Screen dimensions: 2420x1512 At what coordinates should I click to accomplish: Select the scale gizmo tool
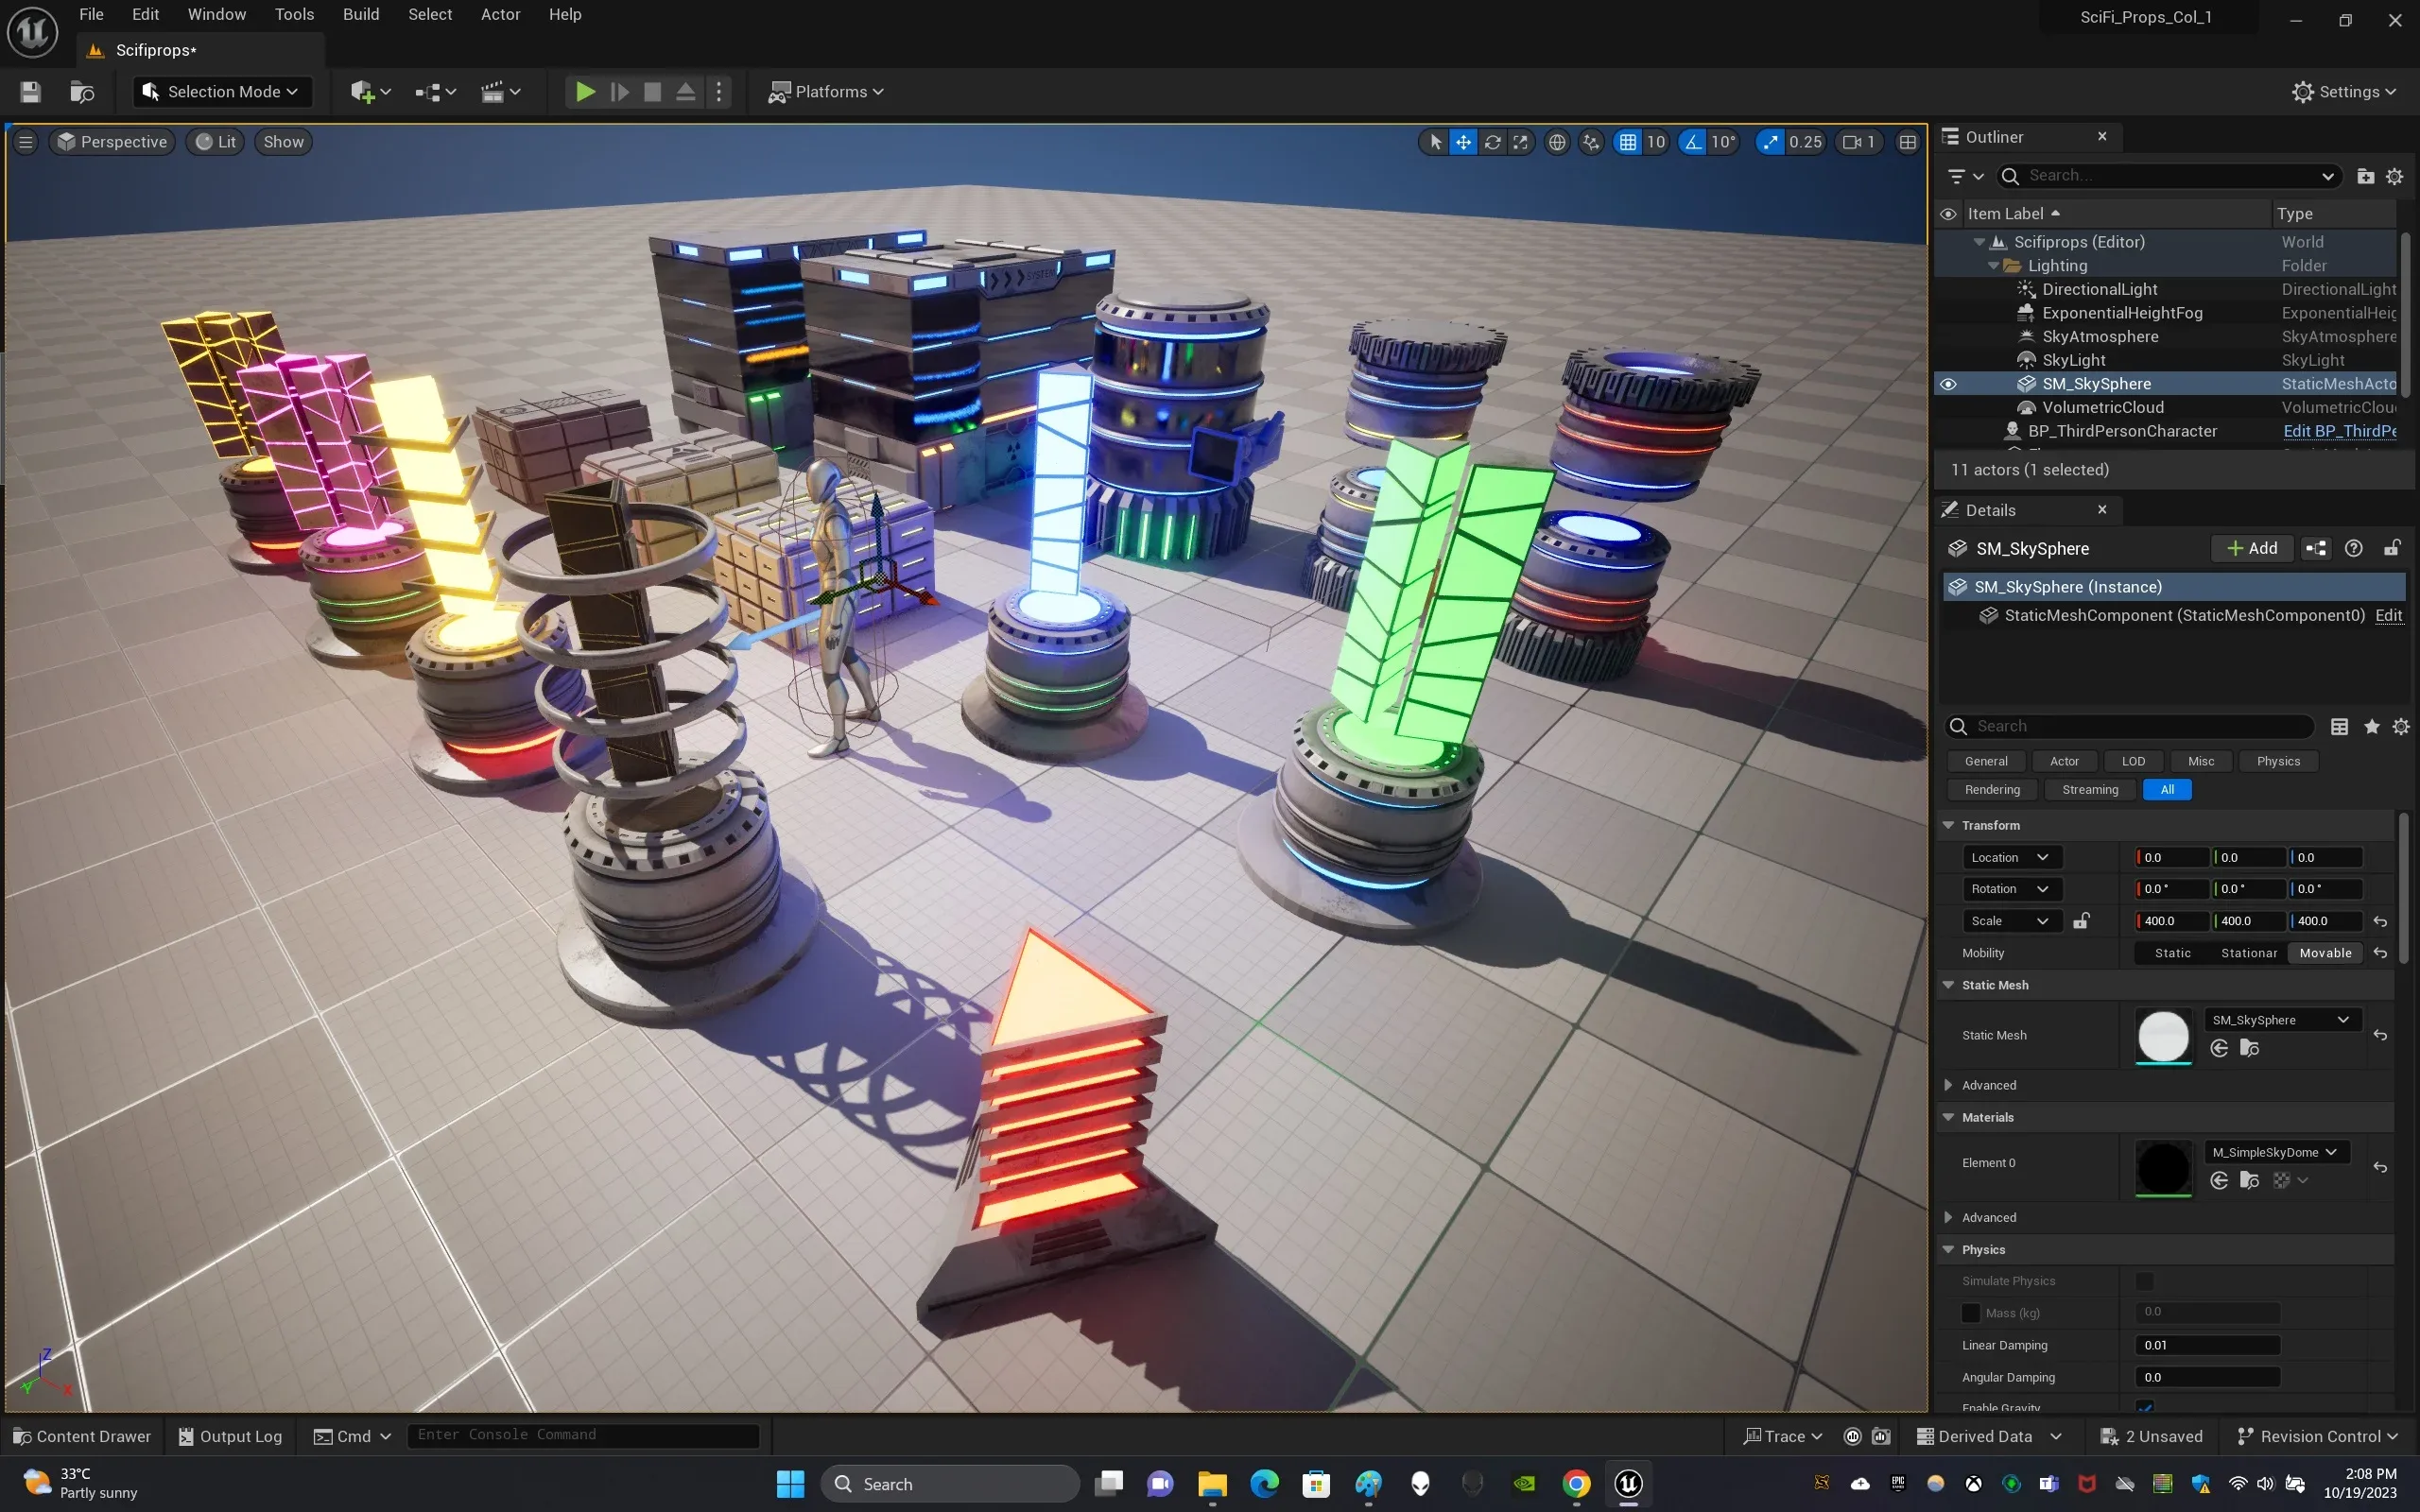point(1520,142)
